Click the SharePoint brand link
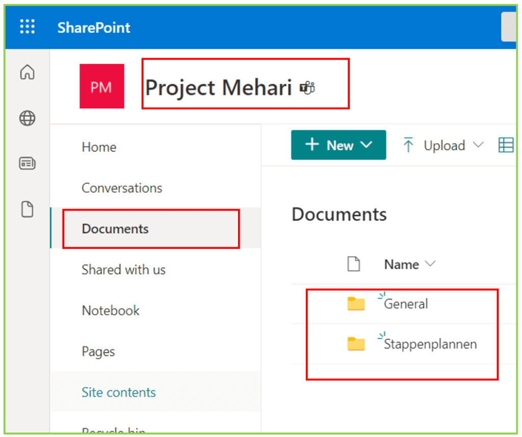 click(x=94, y=28)
